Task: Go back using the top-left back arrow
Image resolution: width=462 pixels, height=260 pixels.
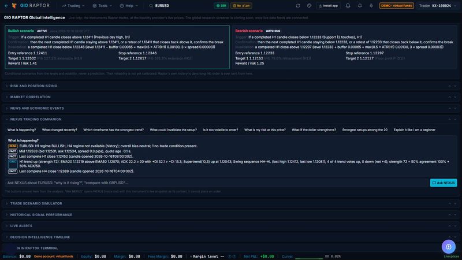Action: pyautogui.click(x=6, y=6)
